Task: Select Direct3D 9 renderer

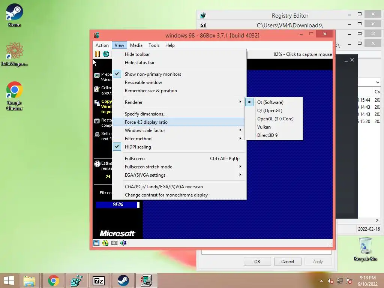Action: click(x=273, y=135)
